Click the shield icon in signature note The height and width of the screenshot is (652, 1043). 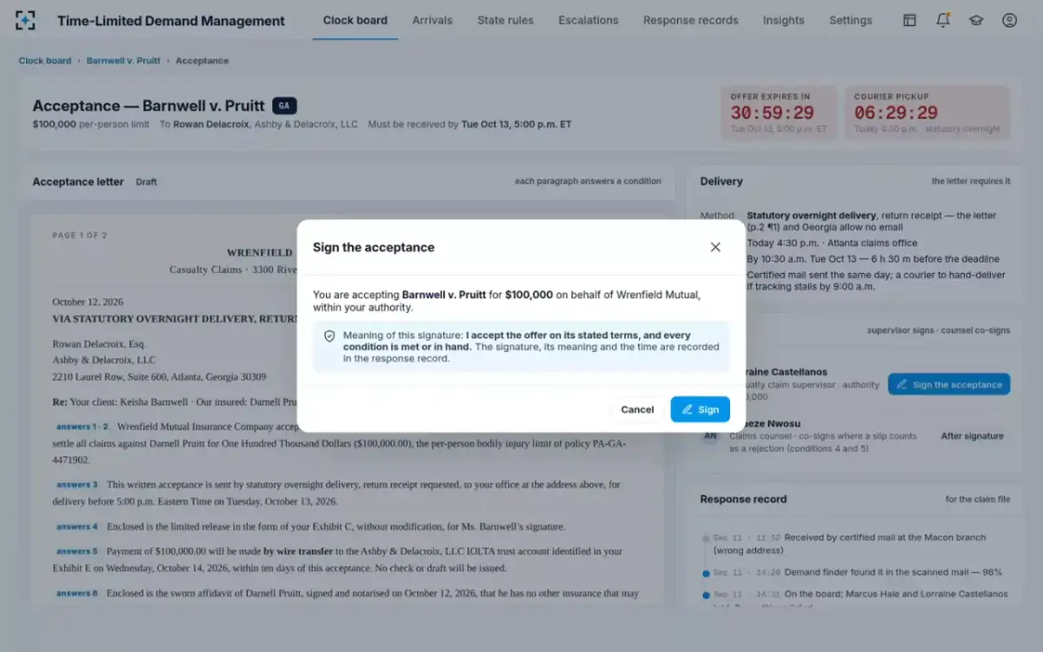(x=329, y=336)
